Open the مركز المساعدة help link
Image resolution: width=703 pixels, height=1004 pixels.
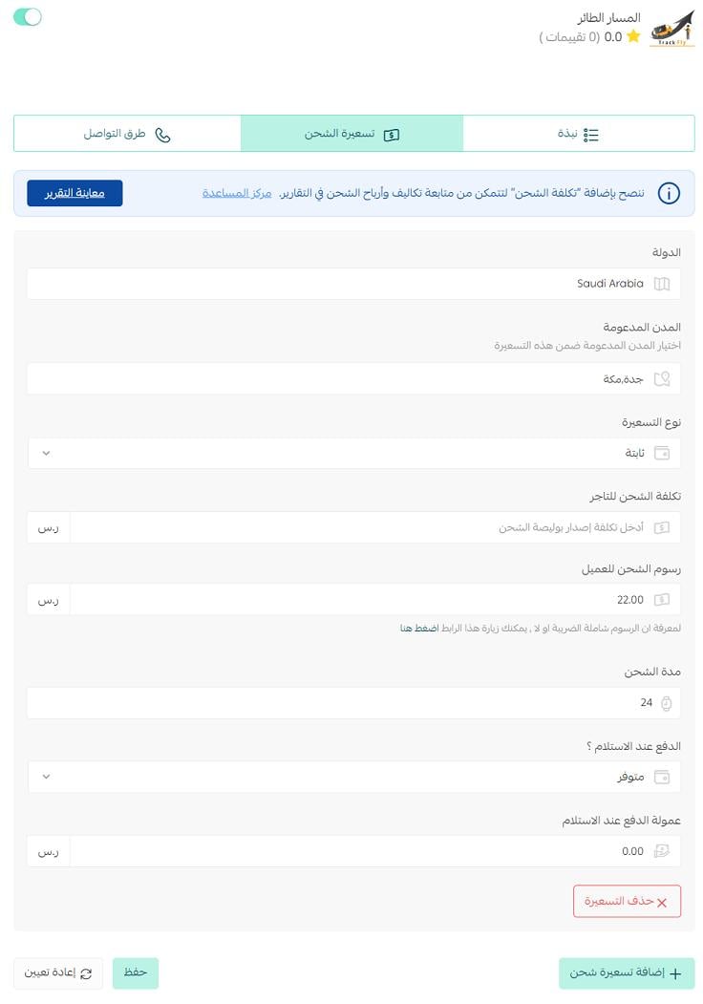click(237, 193)
